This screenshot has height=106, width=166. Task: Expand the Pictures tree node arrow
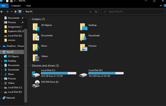coord(1,79)
